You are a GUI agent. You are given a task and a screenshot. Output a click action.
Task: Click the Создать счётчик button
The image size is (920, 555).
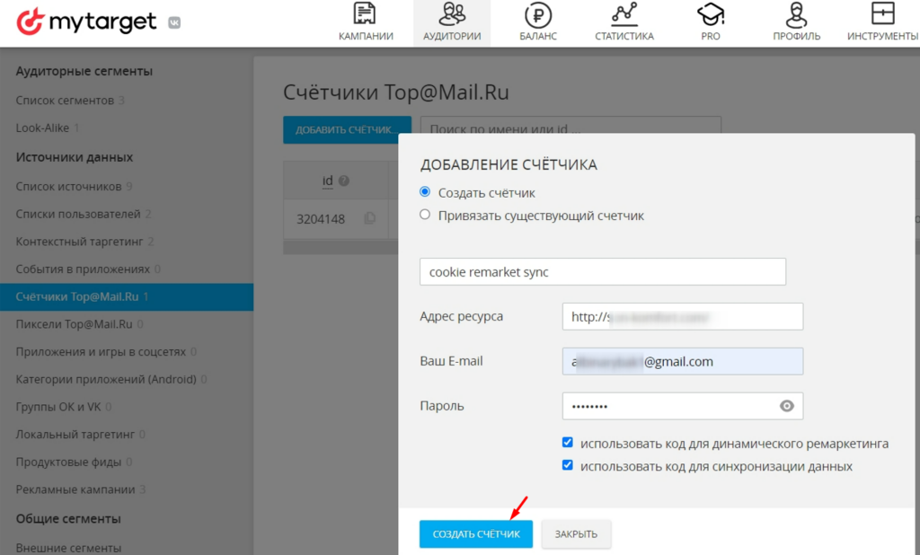coord(475,533)
